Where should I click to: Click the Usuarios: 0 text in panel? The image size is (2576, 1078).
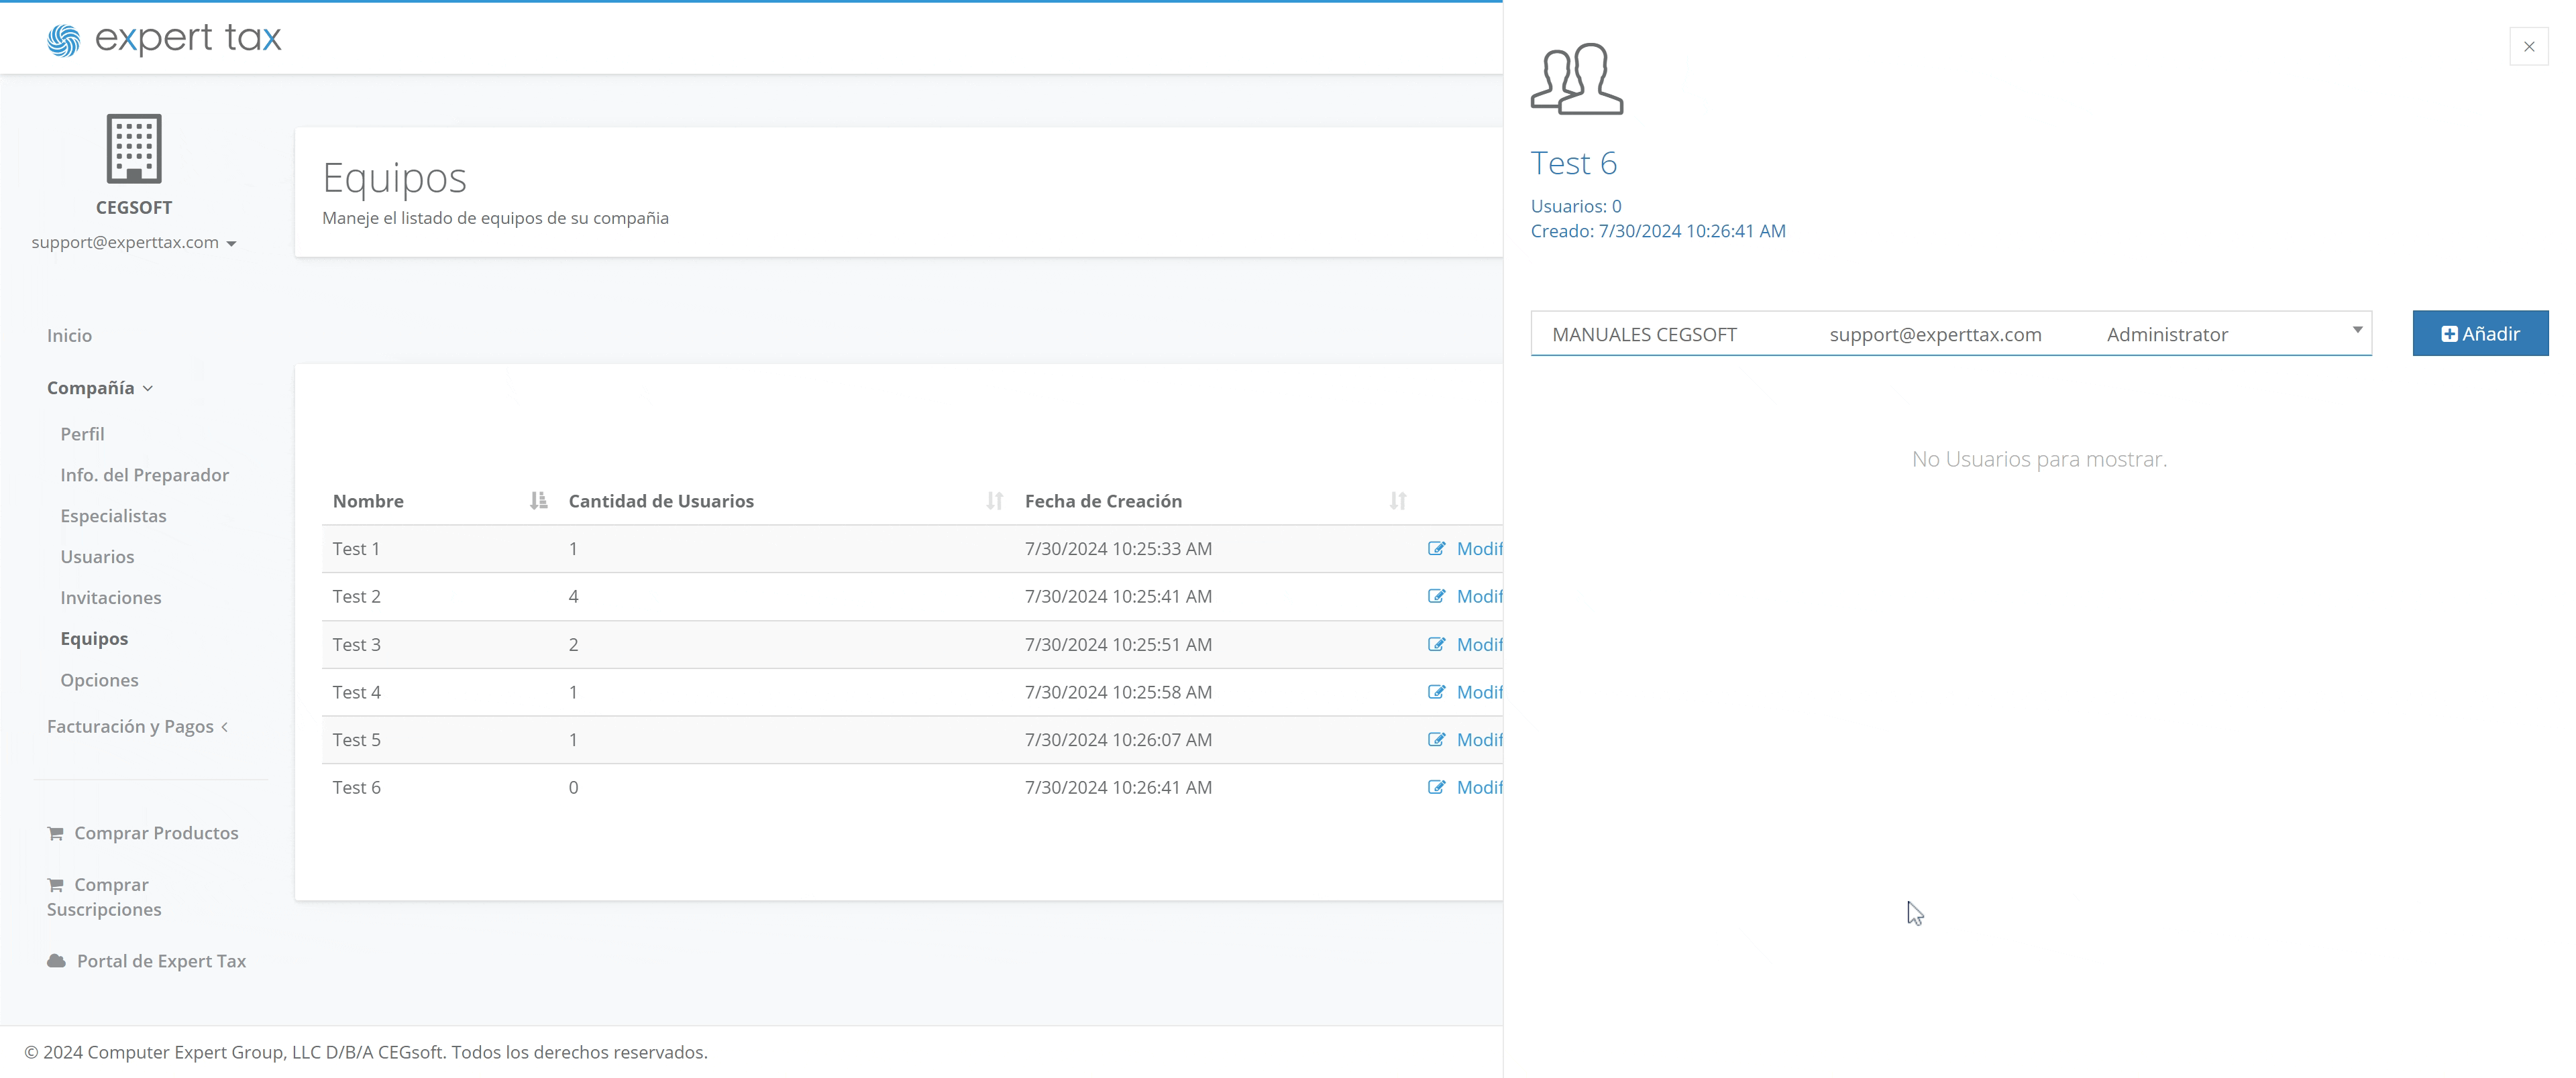(x=1576, y=206)
